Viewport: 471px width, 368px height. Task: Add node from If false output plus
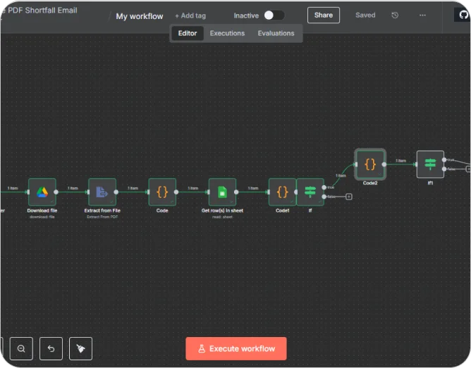tap(349, 196)
